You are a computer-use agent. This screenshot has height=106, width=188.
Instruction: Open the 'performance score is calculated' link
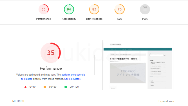pyautogui.click(x=73, y=75)
